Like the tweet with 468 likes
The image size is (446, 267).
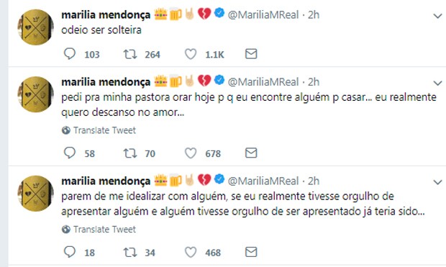(191, 252)
